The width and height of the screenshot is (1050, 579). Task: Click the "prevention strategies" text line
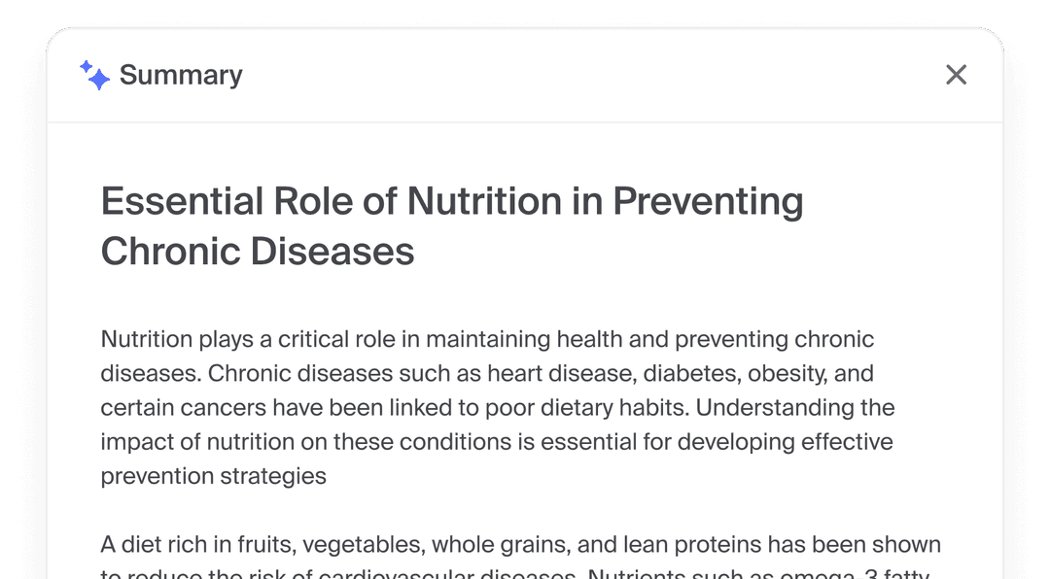[x=214, y=476]
